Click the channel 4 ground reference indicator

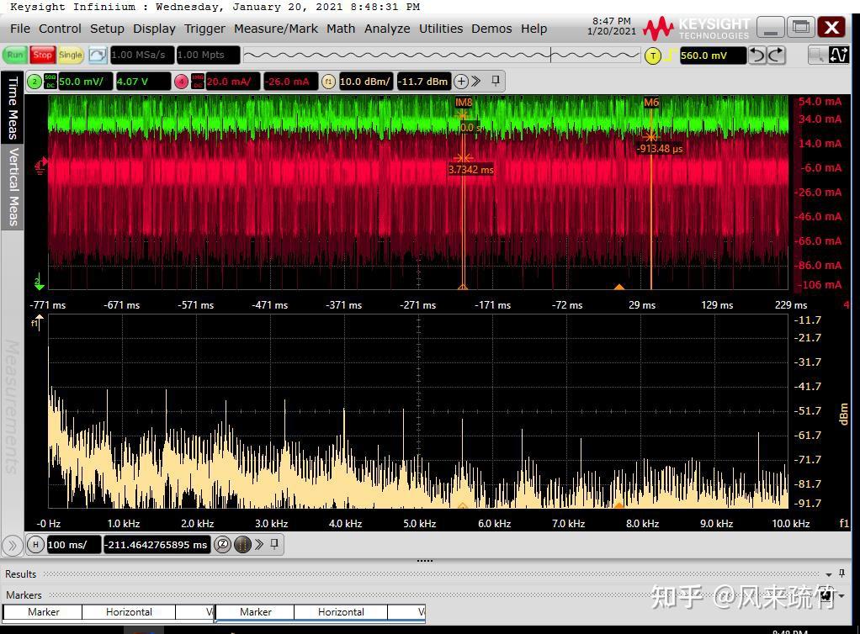(x=41, y=165)
